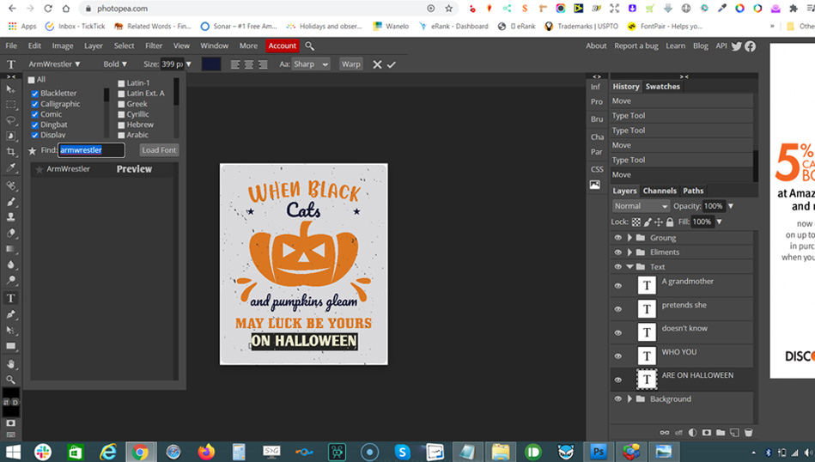Select the Move tool in toolbar
The height and width of the screenshot is (462, 815).
(x=11, y=89)
